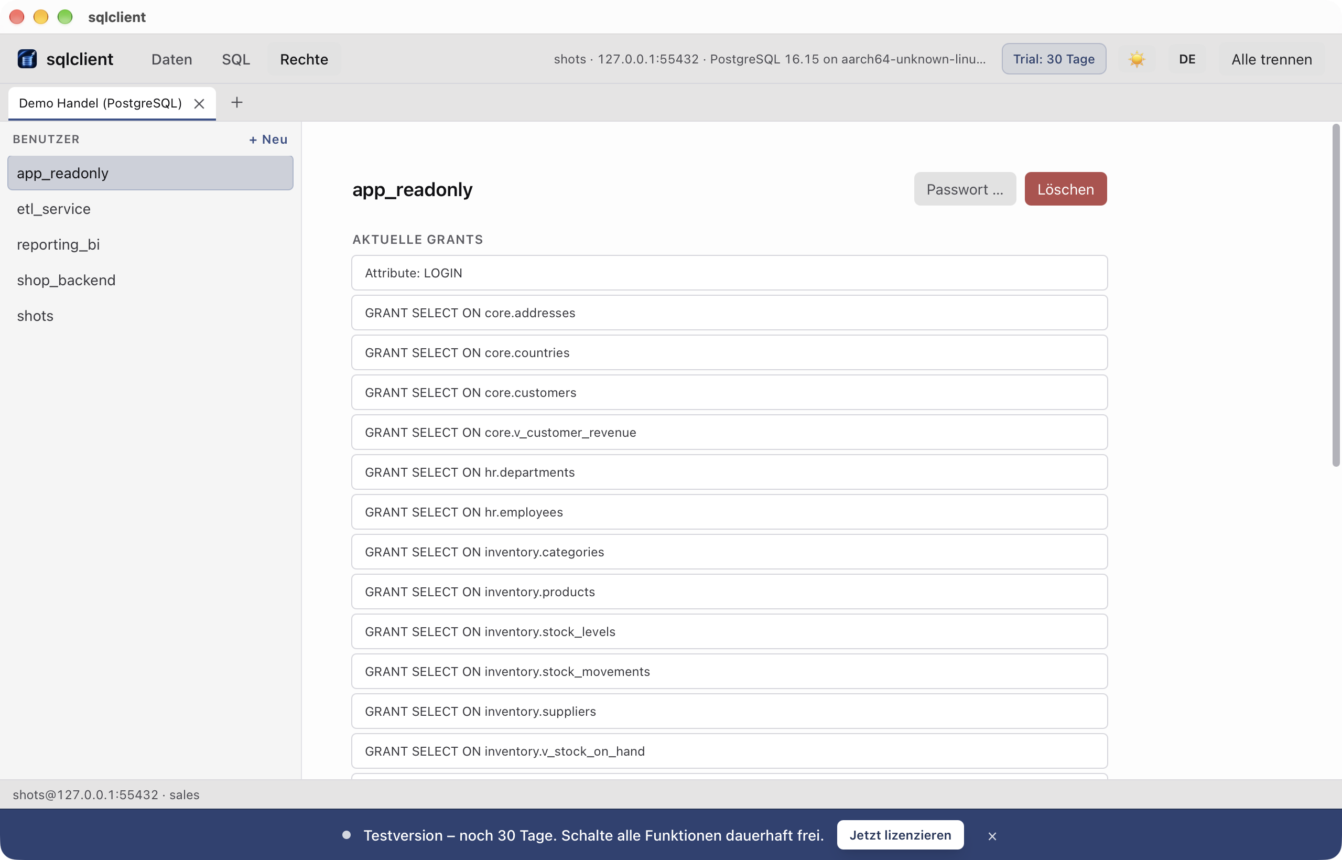Open the SQL section
The image size is (1342, 860).
click(235, 59)
